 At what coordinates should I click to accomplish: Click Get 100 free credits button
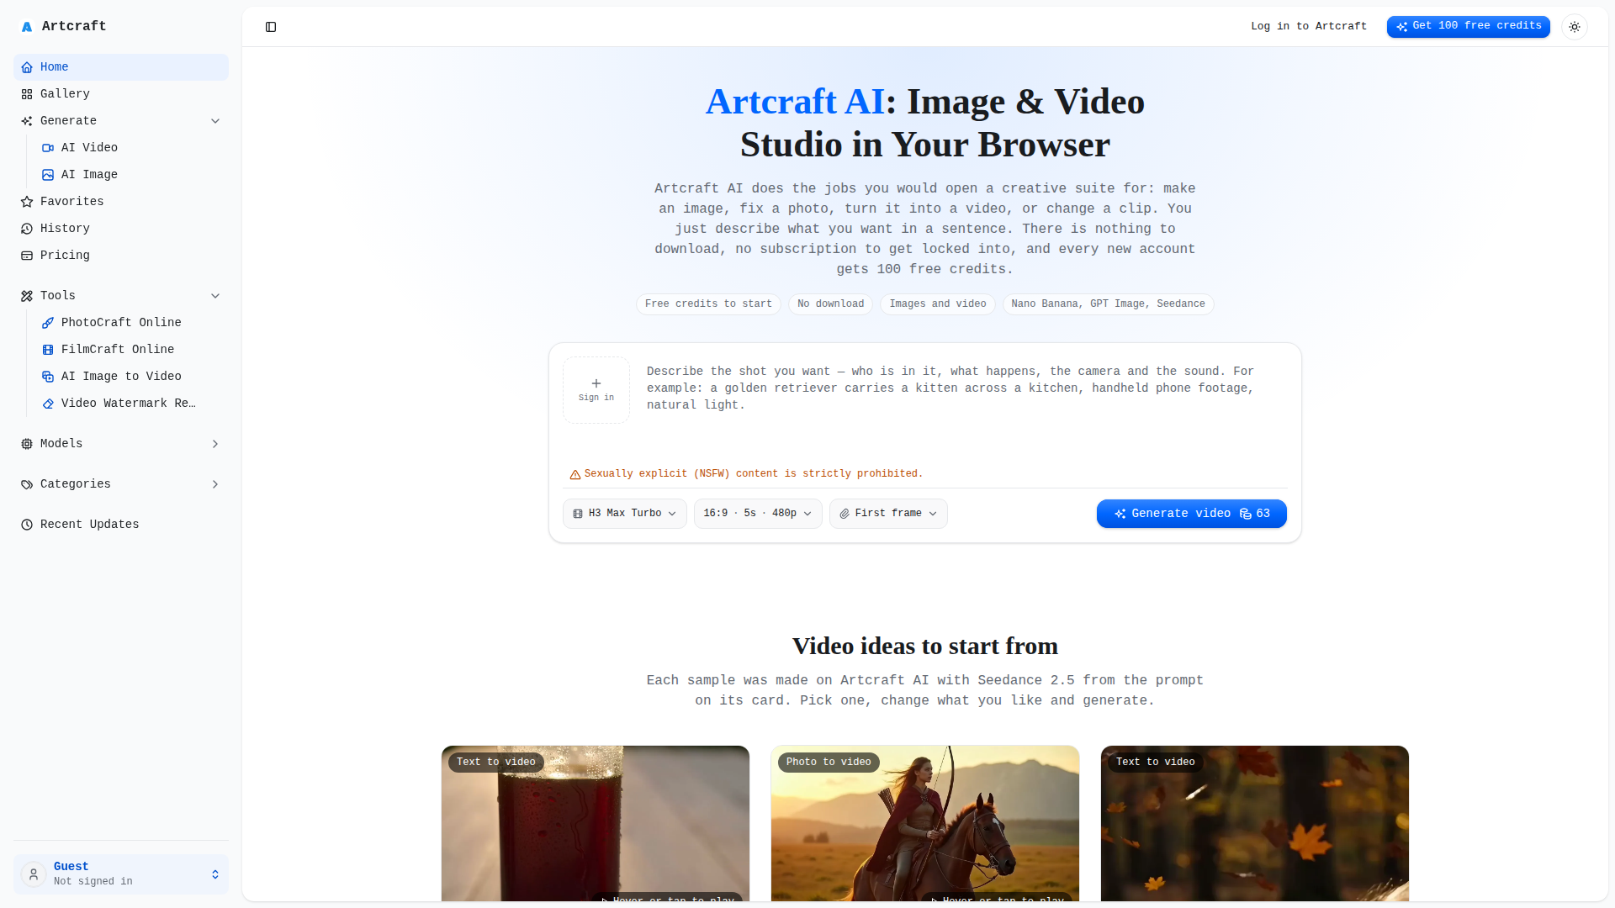[1469, 26]
